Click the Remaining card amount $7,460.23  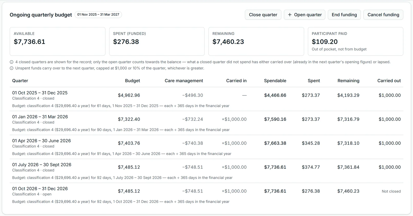point(228,42)
